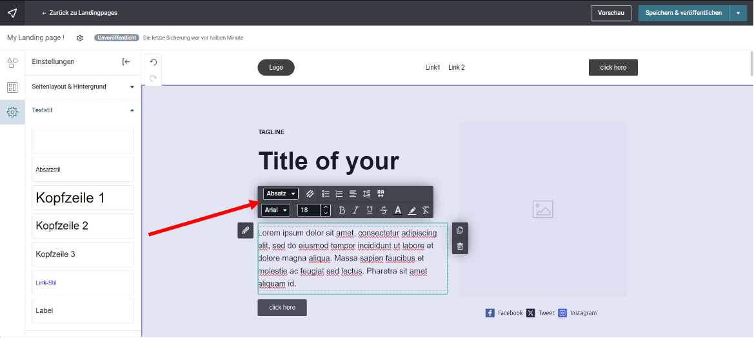This screenshot has height=338, width=754.
Task: Select the empty first text style box
Action: point(83,141)
